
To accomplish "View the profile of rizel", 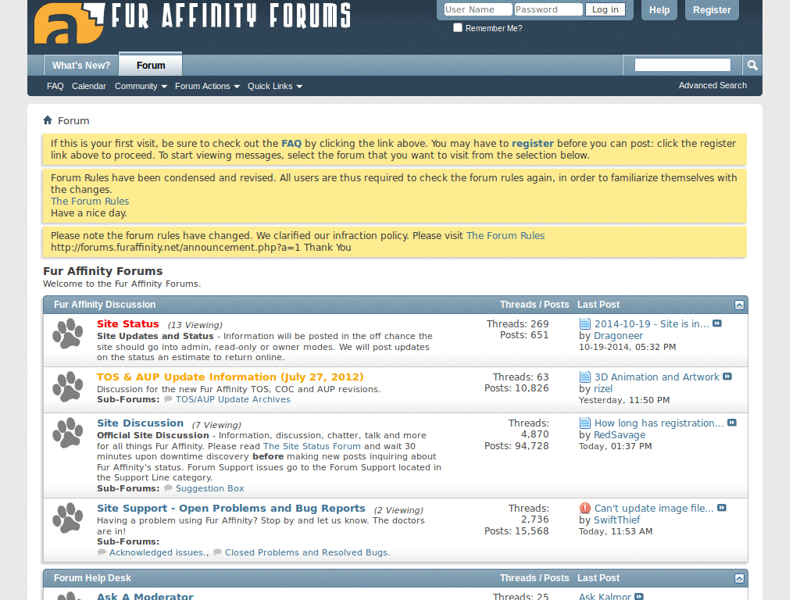I will (x=602, y=388).
